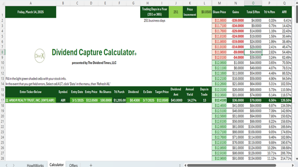Select column A header
The image size is (298, 167).
click(x=31, y=3)
